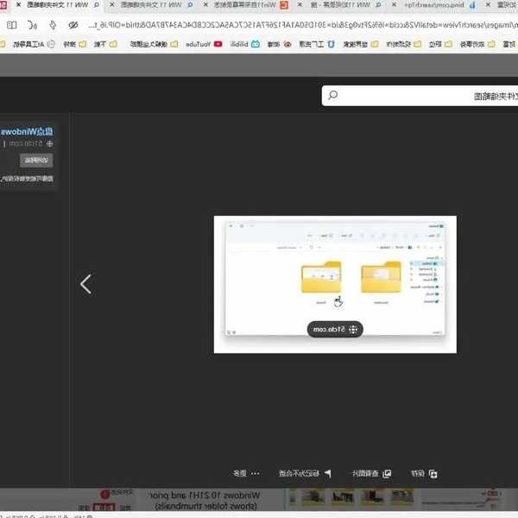This screenshot has height=518, width=518.
Task: Click the 访问网站 (Visit site) button
Action: coord(35,160)
